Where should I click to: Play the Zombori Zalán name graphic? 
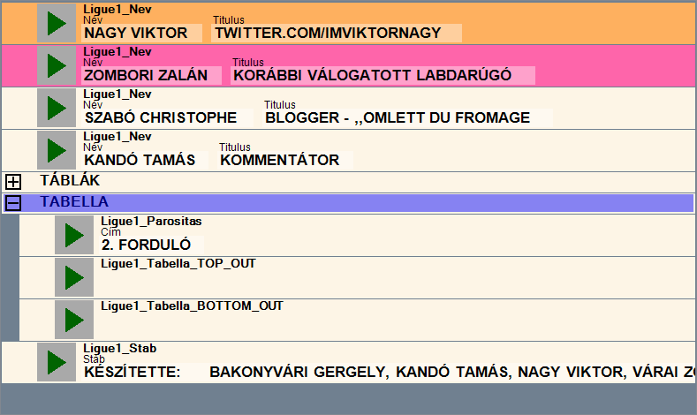(x=57, y=64)
